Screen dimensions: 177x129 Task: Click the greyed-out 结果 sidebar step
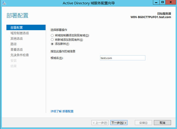13,66
